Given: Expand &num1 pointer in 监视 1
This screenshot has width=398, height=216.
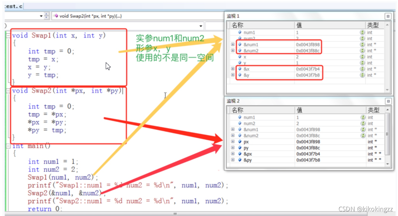Looking at the screenshot, I should 233,44.
